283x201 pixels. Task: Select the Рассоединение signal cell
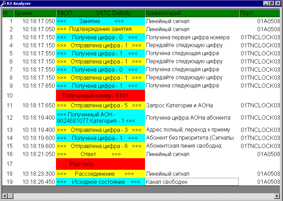pyautogui.click(x=101, y=174)
